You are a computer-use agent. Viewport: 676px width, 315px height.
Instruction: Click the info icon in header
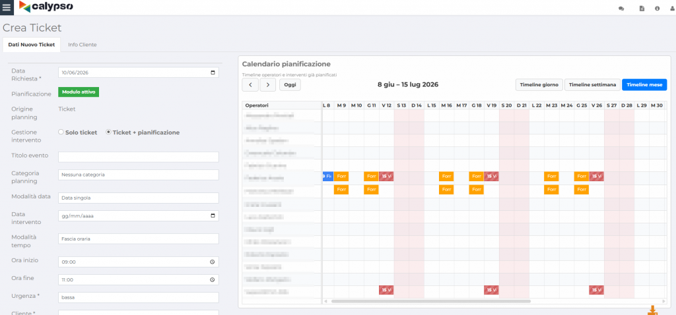[x=657, y=8]
